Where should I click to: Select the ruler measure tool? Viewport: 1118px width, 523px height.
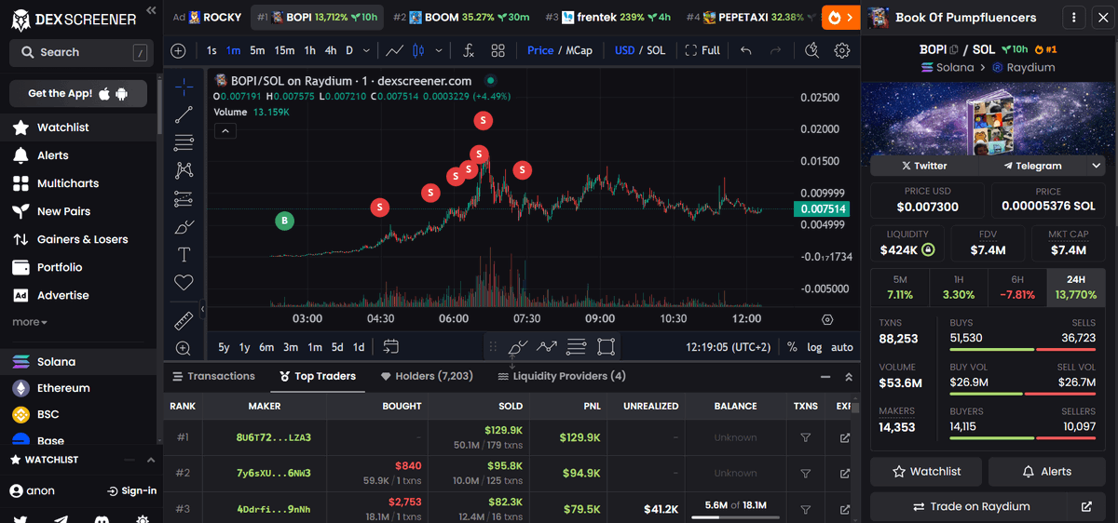coord(184,321)
